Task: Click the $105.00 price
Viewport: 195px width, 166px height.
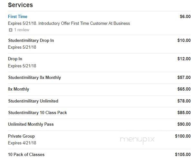Action: [183, 155]
